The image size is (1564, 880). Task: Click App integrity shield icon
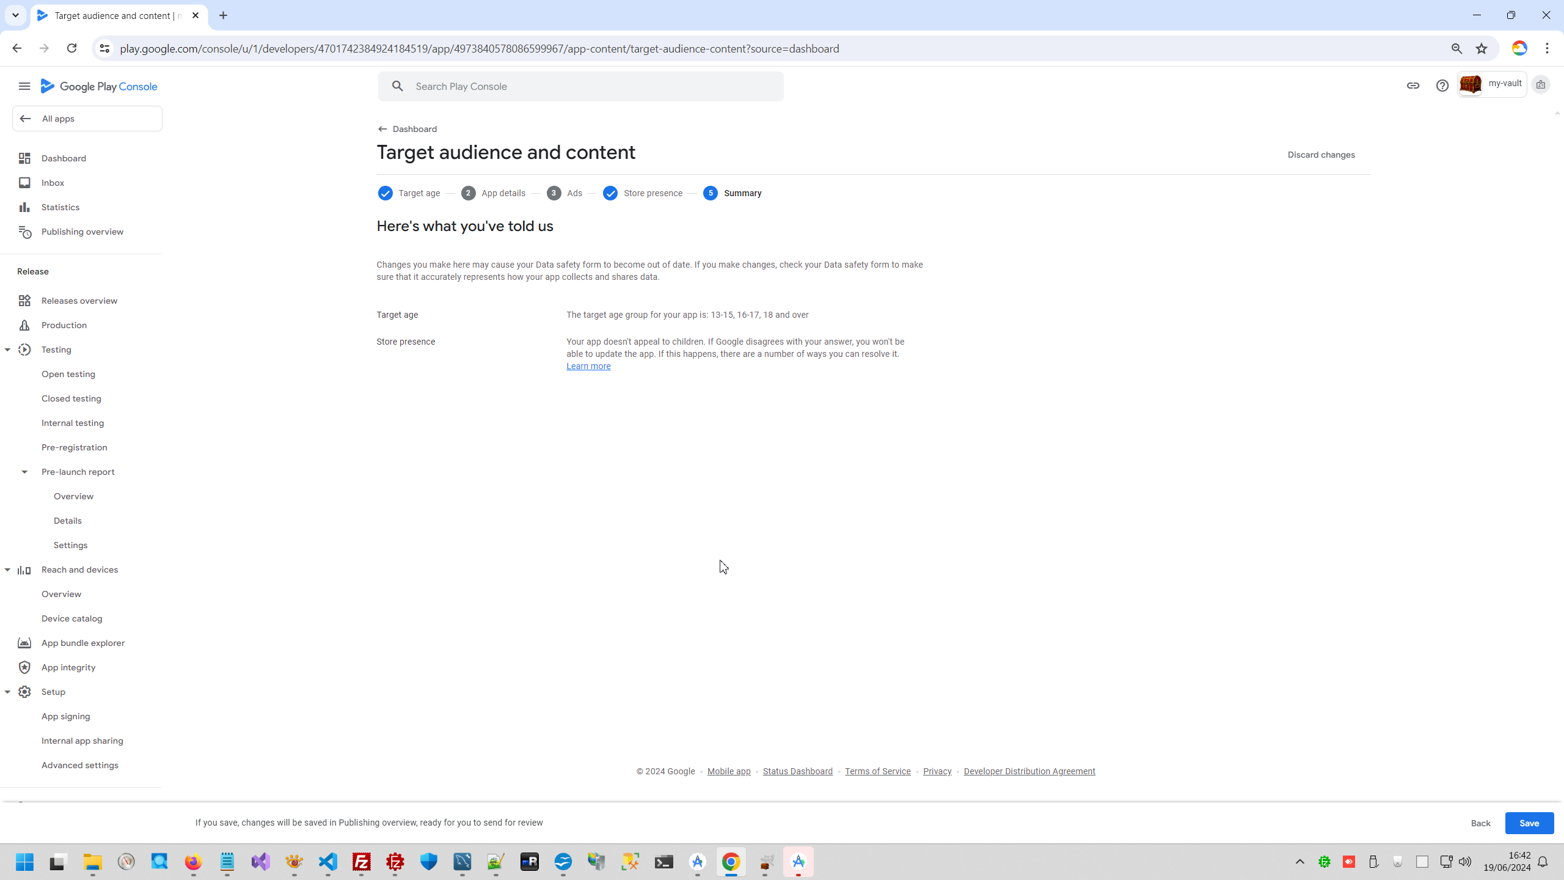tap(24, 667)
